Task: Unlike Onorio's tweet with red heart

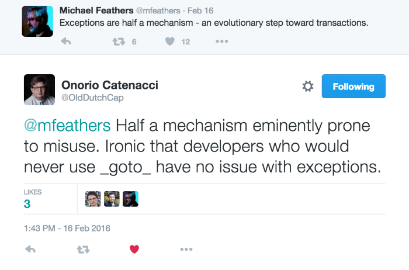Action: click(134, 250)
